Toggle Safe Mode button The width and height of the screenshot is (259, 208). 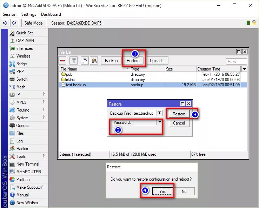point(34,23)
